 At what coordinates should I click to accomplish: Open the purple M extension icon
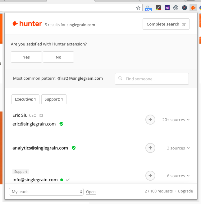167,8
